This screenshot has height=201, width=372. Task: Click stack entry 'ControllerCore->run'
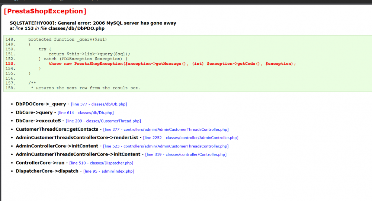pyautogui.click(x=40, y=163)
